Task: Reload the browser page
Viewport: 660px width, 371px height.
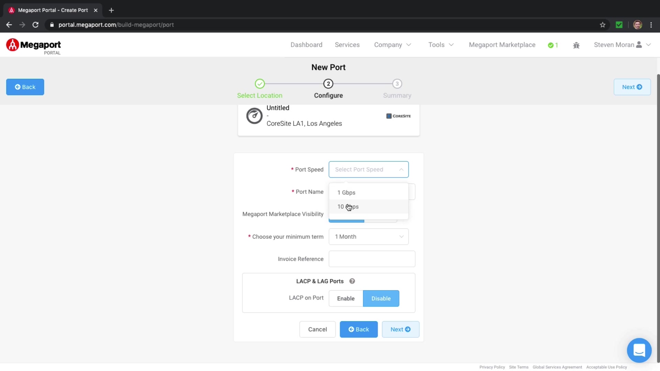Action: tap(35, 25)
